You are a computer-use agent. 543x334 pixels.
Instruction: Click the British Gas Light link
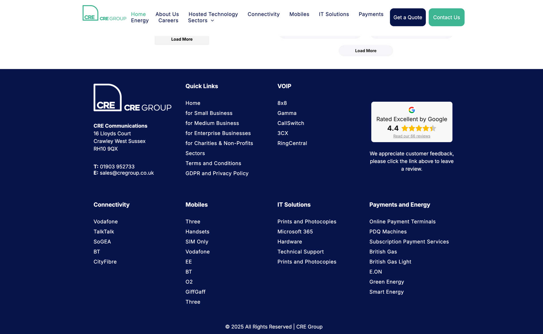tap(390, 262)
